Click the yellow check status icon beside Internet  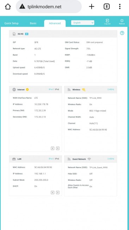tap(27, 90)
